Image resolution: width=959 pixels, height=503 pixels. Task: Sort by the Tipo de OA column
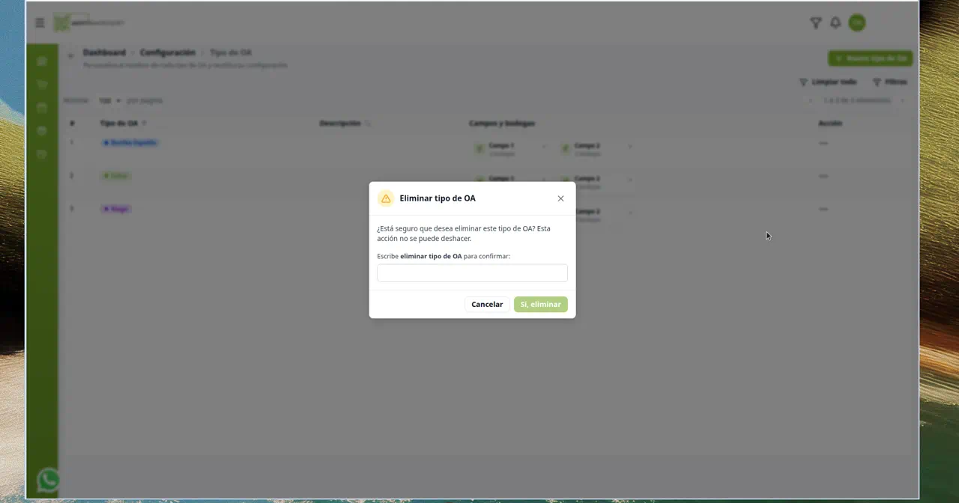pyautogui.click(x=123, y=123)
